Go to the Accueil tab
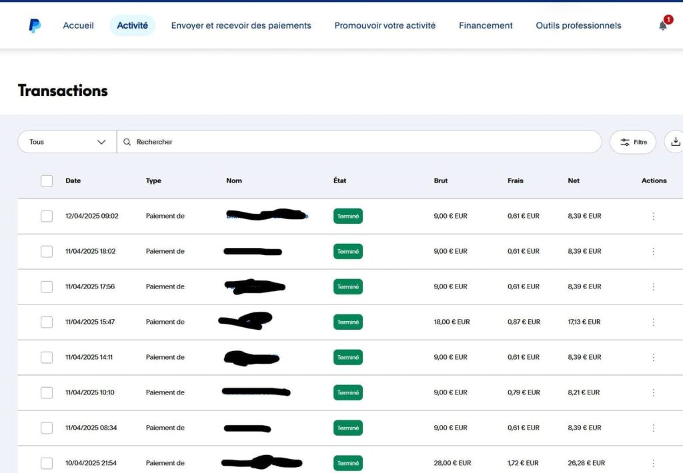Screen dimensions: 683x473 (x=78, y=25)
